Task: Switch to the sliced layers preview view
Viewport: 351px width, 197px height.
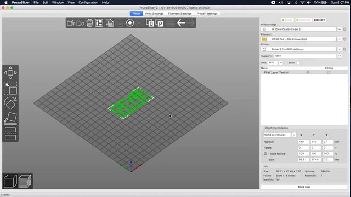Action: [25, 181]
